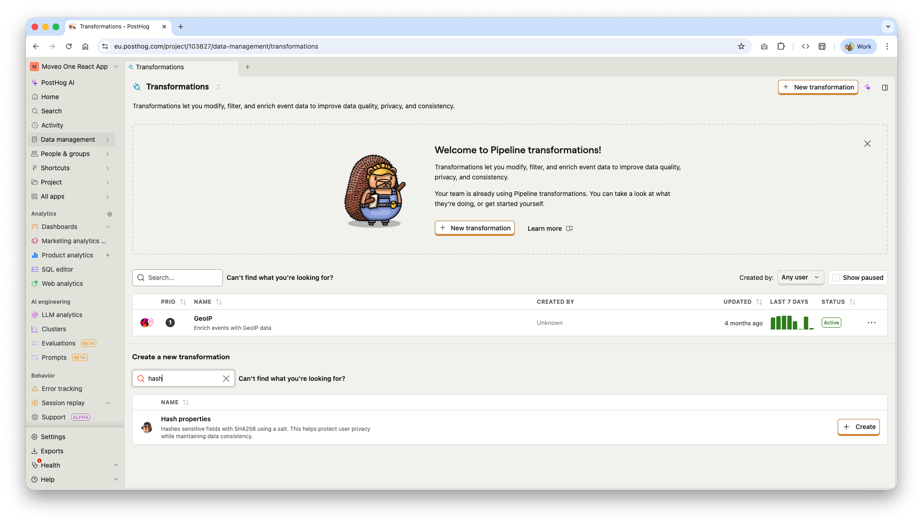Toggle the side panel icon top right
This screenshot has height=524, width=923.
click(885, 87)
